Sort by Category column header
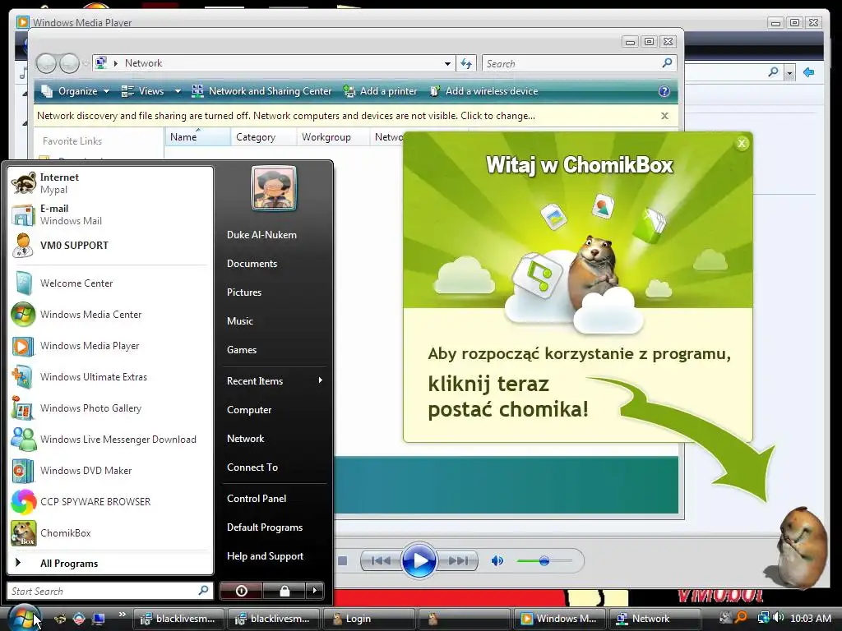The height and width of the screenshot is (631, 842). coord(264,137)
